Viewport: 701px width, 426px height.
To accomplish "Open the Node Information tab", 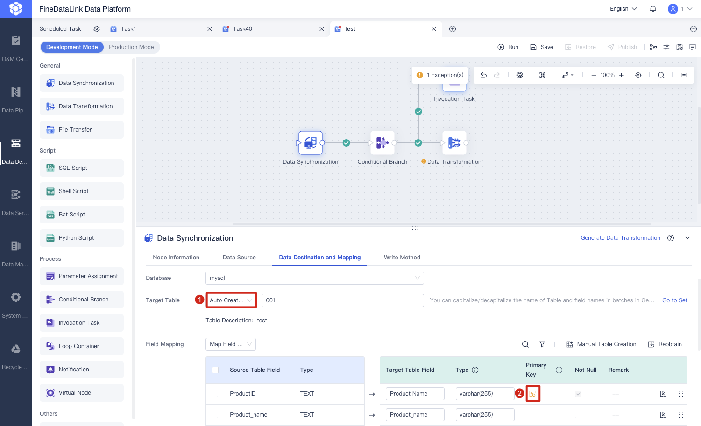I will [x=176, y=258].
